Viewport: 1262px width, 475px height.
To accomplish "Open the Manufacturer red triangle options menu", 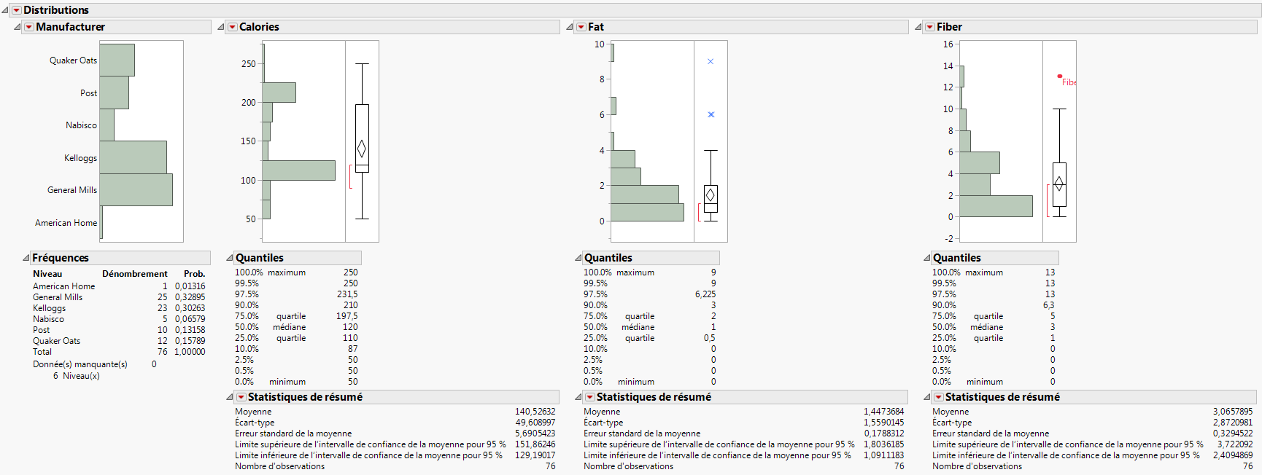I will pos(29,27).
